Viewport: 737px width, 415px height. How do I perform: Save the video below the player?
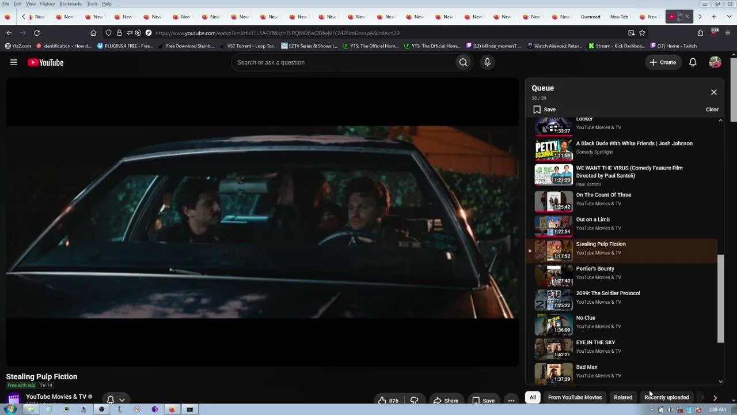point(483,401)
